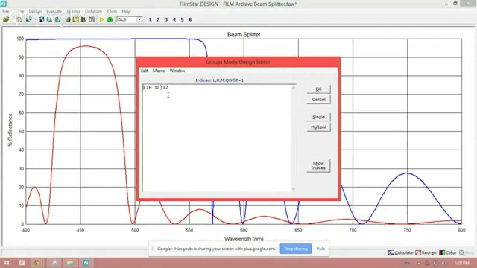Click the Wavelength (nm) axis label
477x268 pixels.
pyautogui.click(x=244, y=239)
